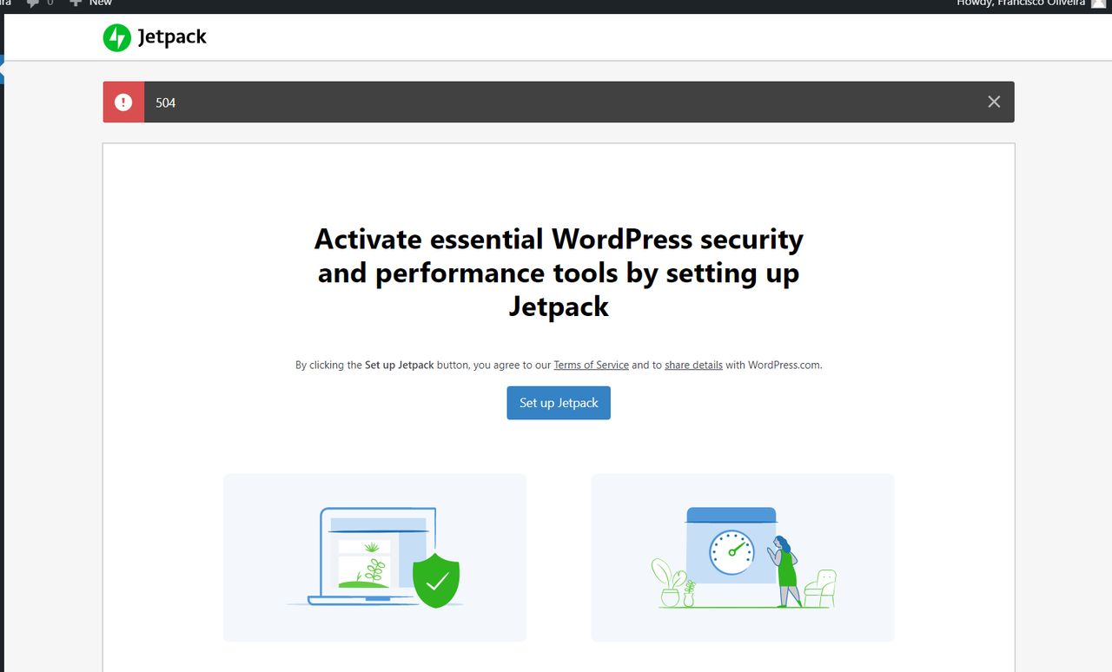Image resolution: width=1112 pixels, height=672 pixels.
Task: Click the plus icon beside New
Action: click(x=76, y=3)
